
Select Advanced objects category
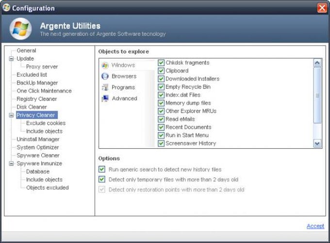tap(124, 99)
